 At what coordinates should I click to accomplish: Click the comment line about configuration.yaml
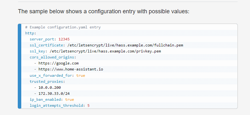(63, 27)
